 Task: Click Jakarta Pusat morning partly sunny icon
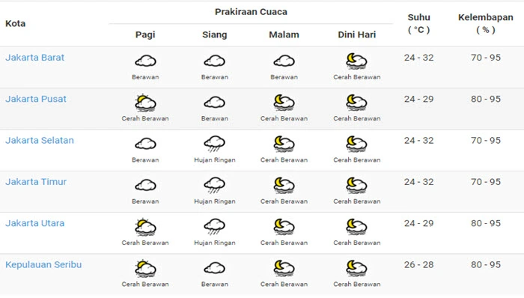click(x=145, y=103)
